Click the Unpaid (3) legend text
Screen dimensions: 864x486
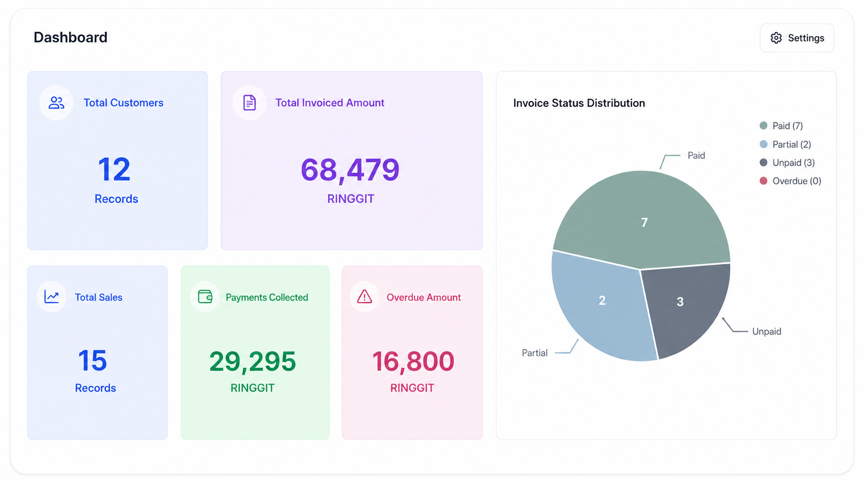coord(794,162)
